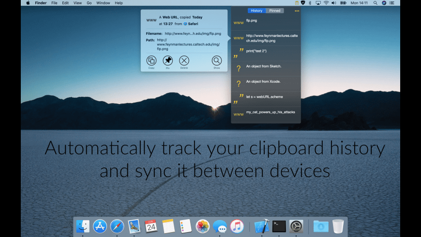Open Calendar from the Dock
421x237 pixels.
(151, 226)
